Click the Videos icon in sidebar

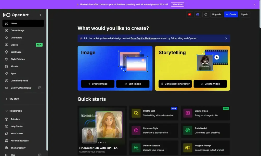click(x=6, y=45)
